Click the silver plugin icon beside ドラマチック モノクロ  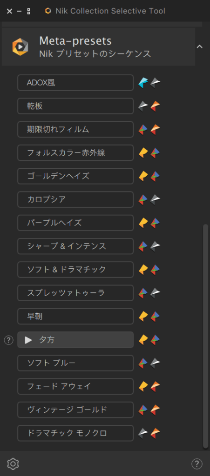point(143,433)
